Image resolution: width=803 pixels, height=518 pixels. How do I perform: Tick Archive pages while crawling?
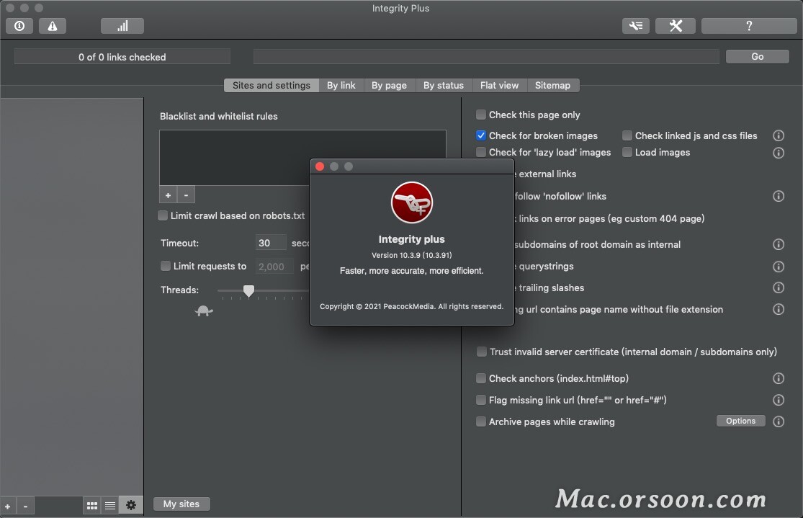pos(481,421)
